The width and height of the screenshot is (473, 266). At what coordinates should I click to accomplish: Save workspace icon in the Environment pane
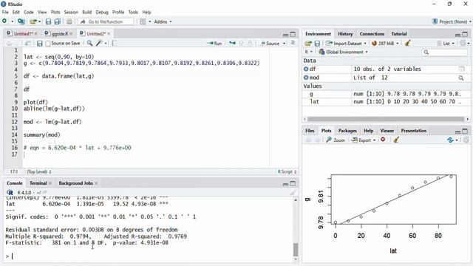[x=317, y=44]
